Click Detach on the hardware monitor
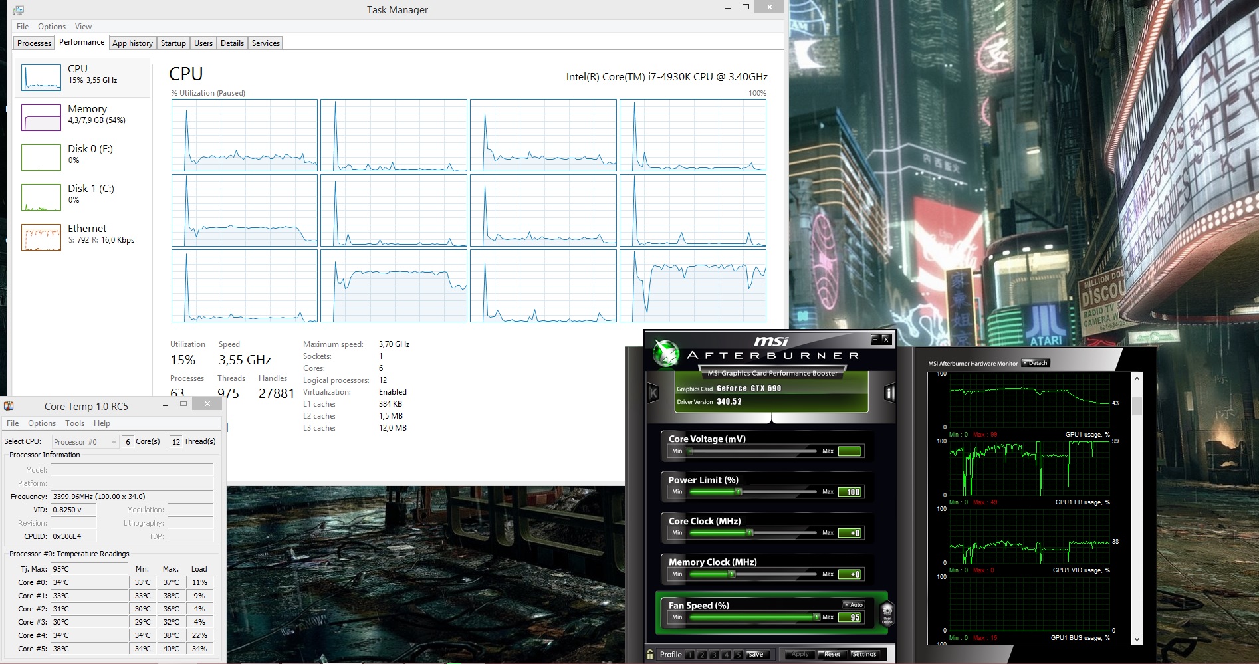This screenshot has height=664, width=1259. pos(1036,363)
